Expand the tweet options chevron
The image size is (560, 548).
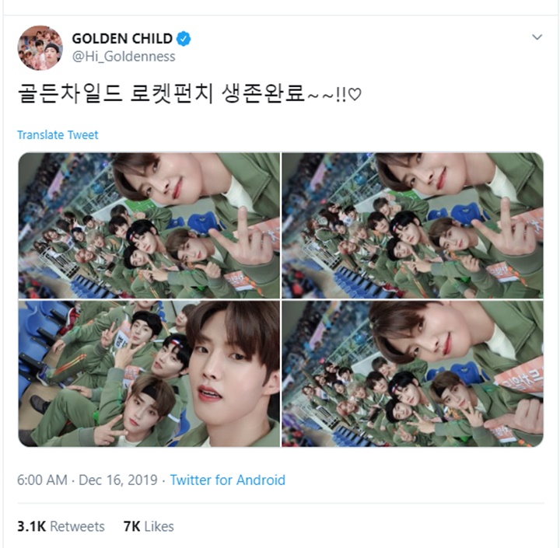(x=537, y=37)
